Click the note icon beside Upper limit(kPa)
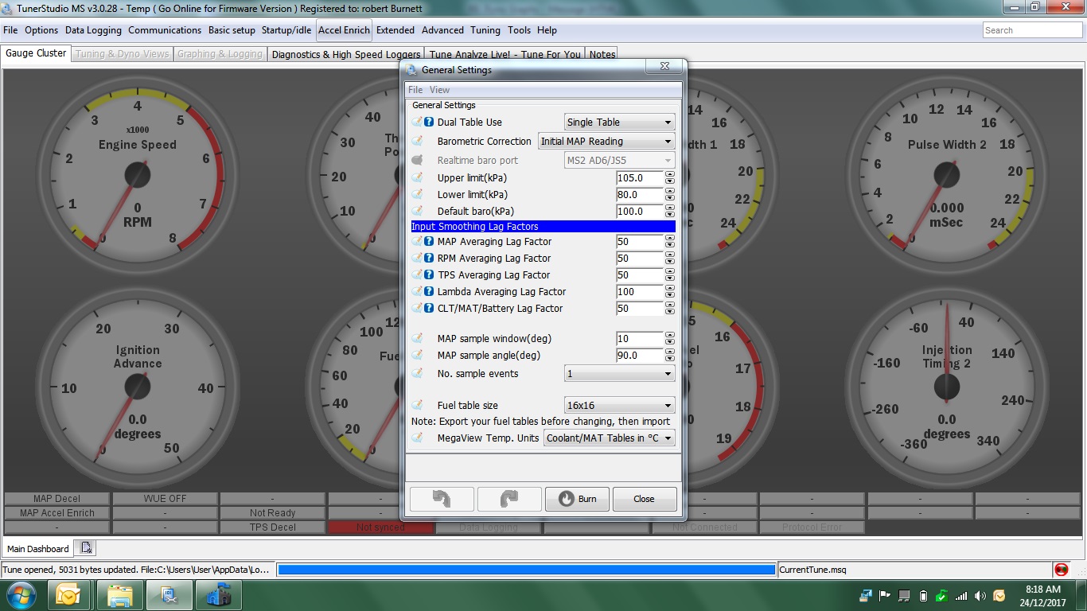The width and height of the screenshot is (1087, 611). (417, 177)
